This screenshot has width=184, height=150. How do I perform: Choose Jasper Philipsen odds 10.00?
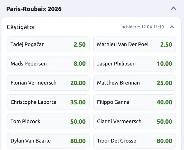(x=134, y=64)
